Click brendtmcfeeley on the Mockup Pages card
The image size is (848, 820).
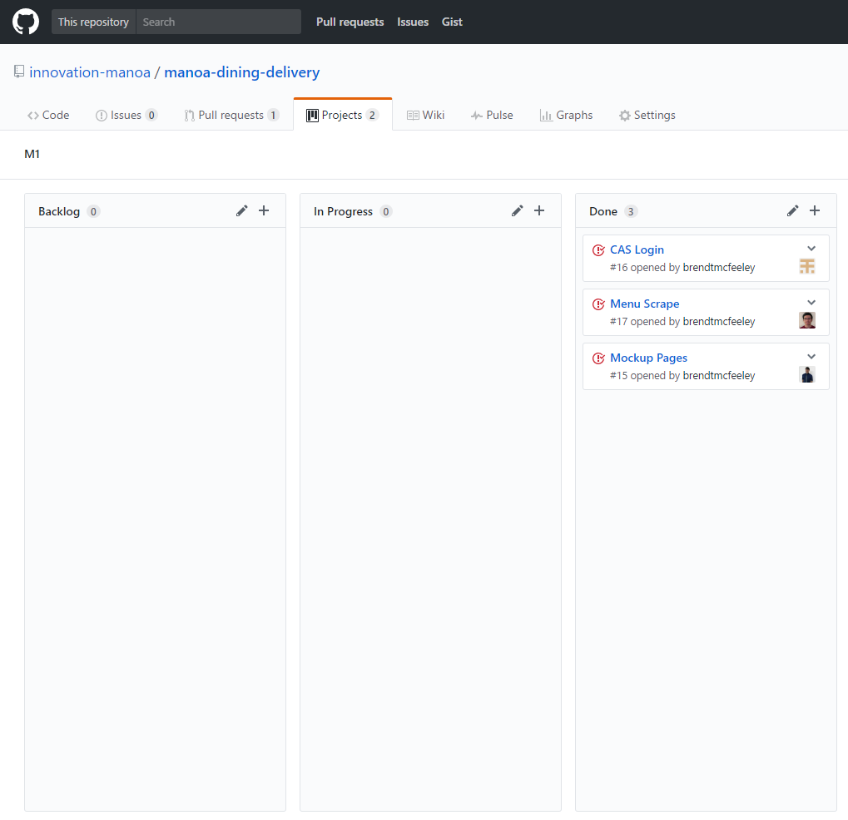pyautogui.click(x=719, y=376)
